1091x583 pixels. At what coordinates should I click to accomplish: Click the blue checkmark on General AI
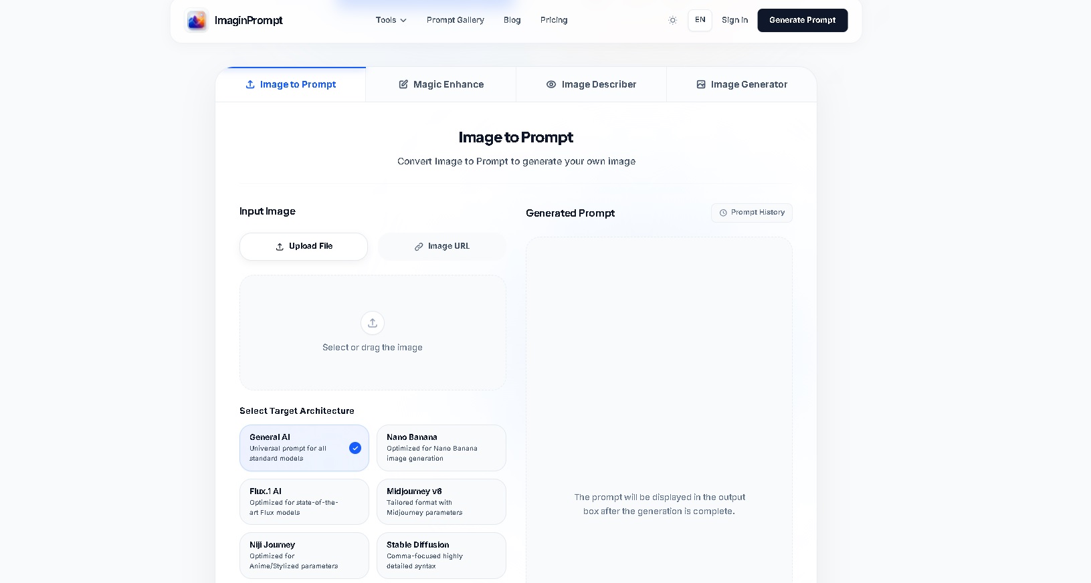coord(355,448)
